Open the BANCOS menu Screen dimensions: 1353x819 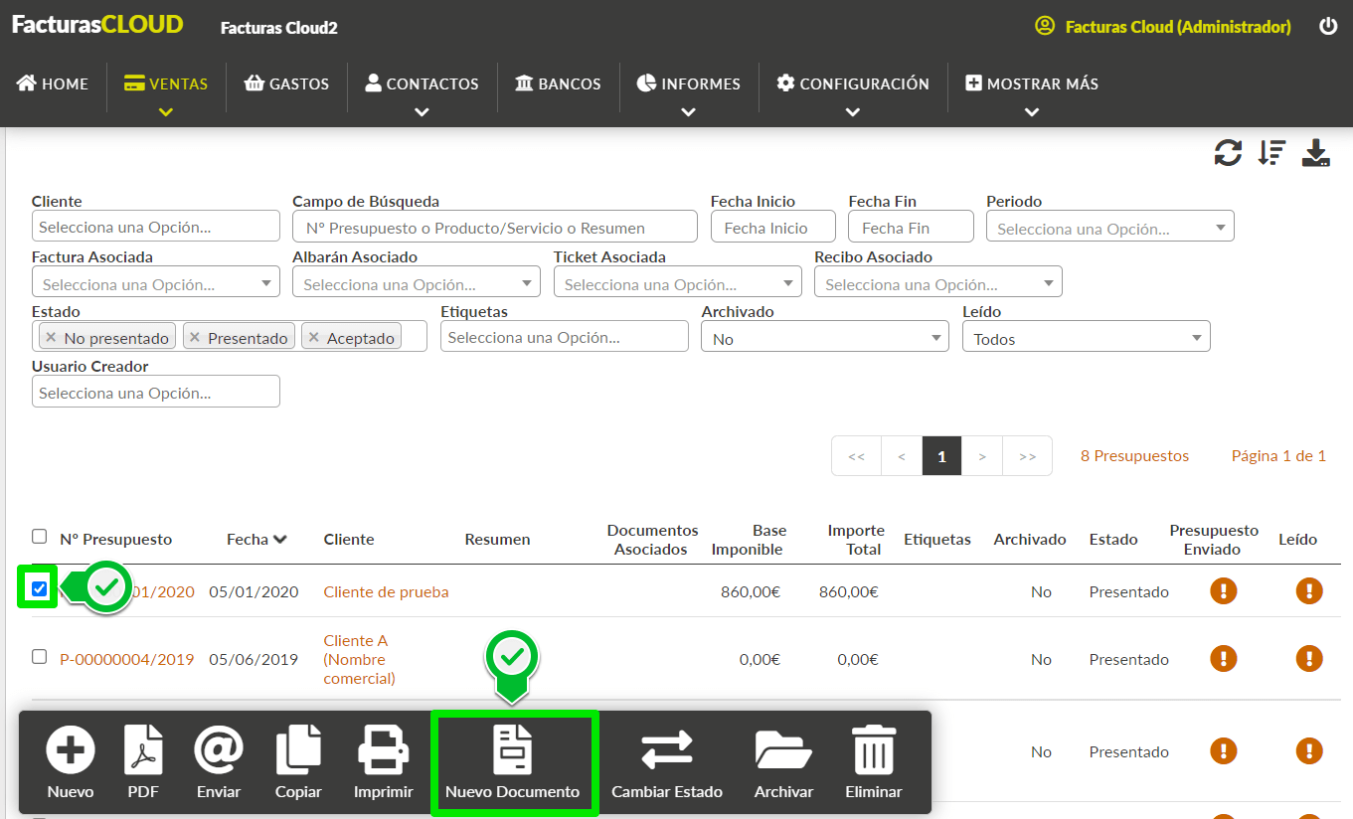pyautogui.click(x=558, y=83)
